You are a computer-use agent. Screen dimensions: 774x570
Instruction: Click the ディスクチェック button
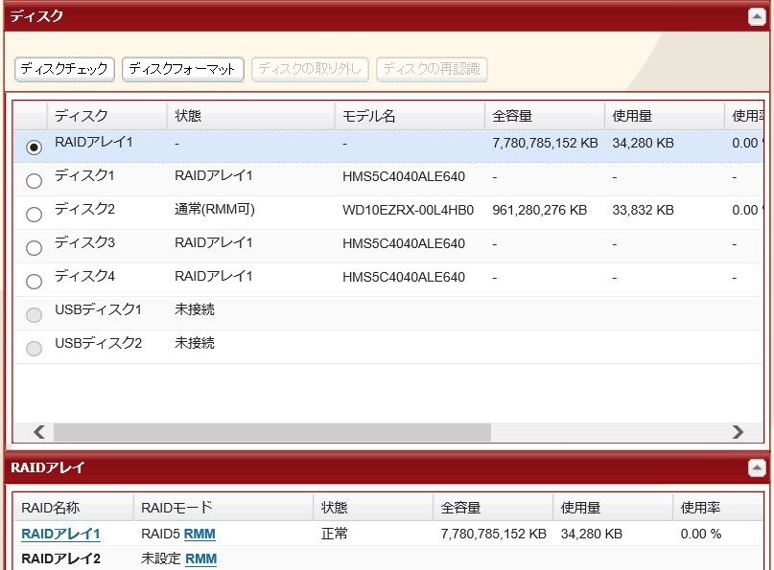[64, 69]
